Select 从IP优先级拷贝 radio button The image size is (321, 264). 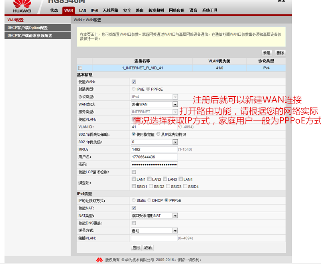pyautogui.click(x=158, y=134)
